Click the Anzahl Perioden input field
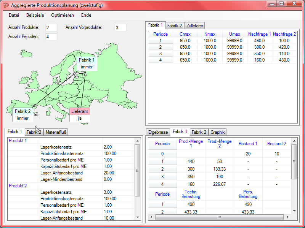This screenshot has height=228, width=305. pyautogui.click(x=51, y=37)
